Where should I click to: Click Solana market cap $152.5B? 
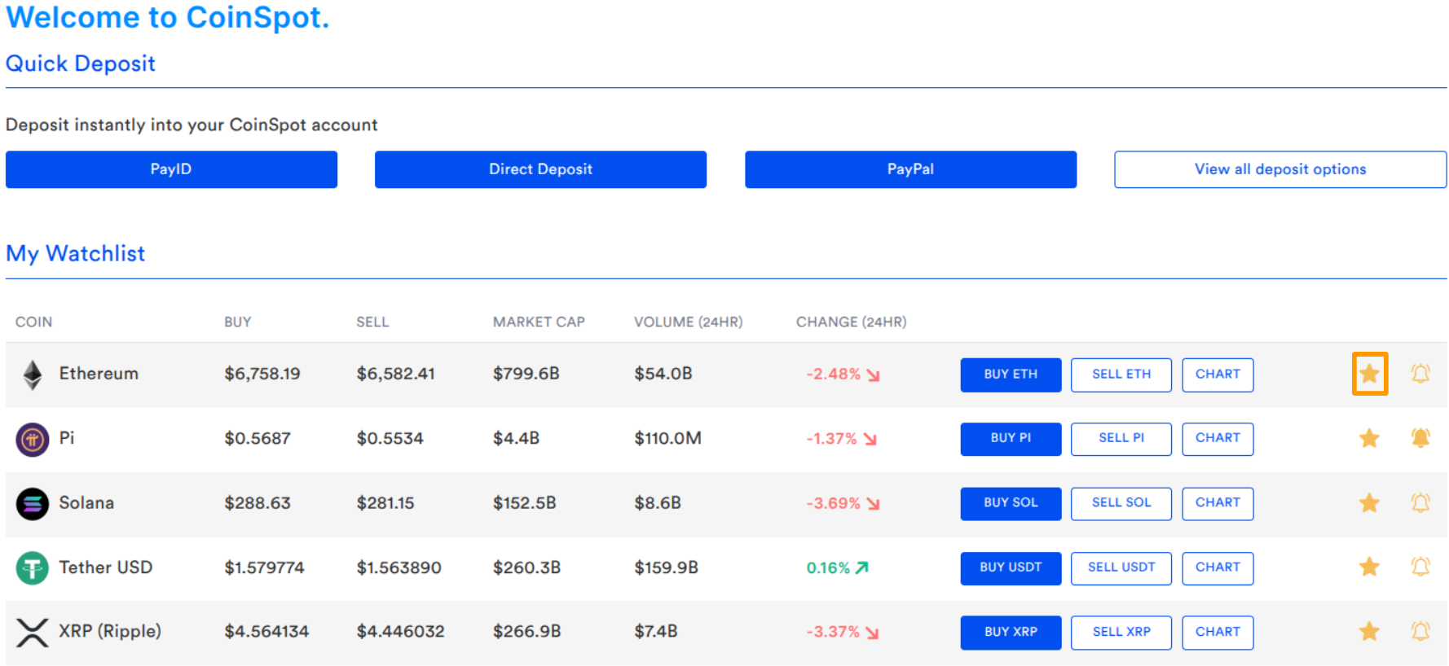[525, 502]
